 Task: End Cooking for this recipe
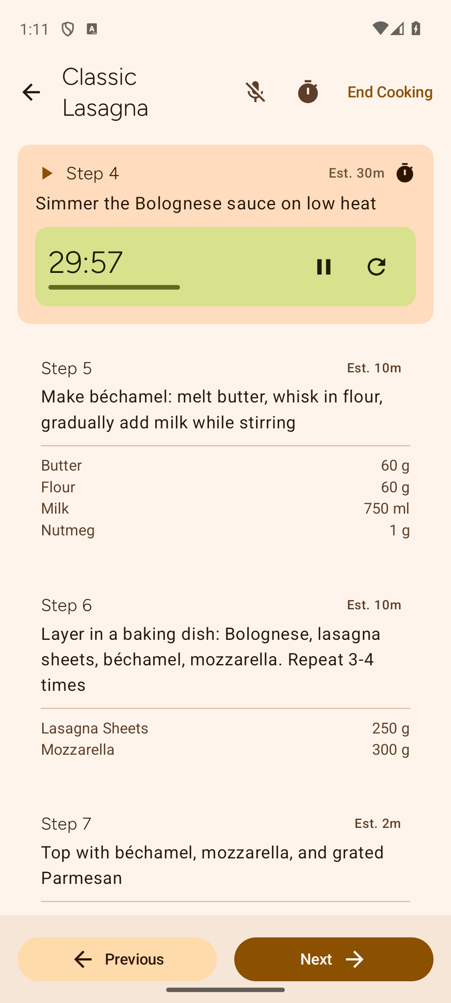coord(390,92)
